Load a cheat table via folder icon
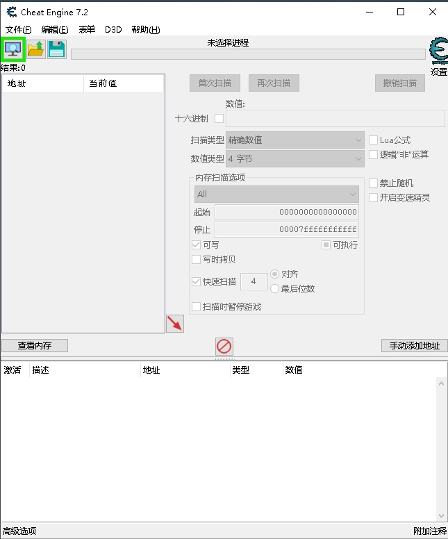Viewport: 448px width, 539px height. pyautogui.click(x=35, y=49)
